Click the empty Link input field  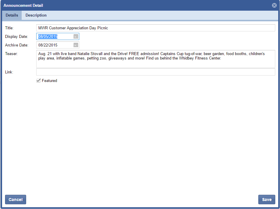point(156,72)
